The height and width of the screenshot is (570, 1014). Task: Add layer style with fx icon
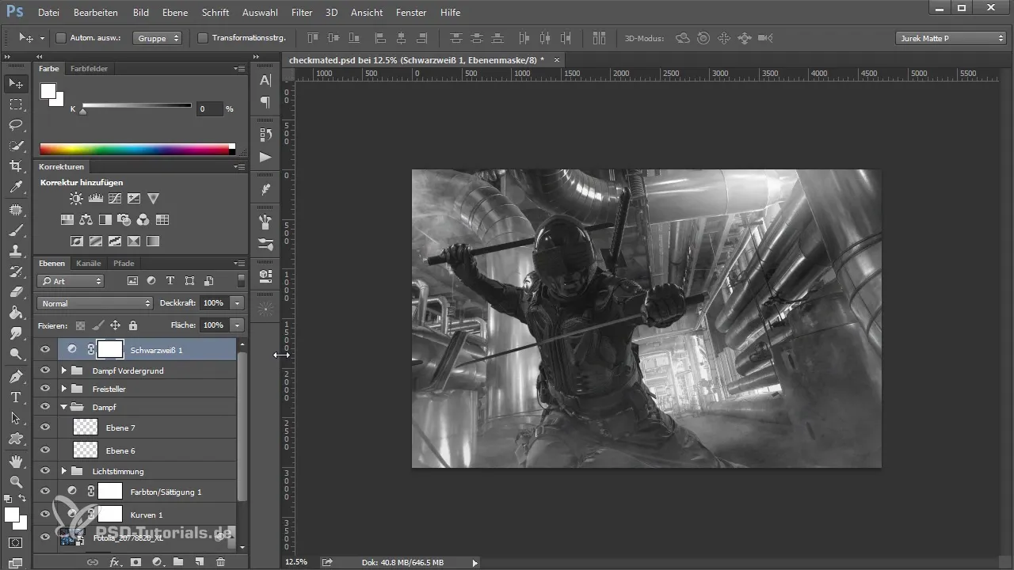(114, 561)
